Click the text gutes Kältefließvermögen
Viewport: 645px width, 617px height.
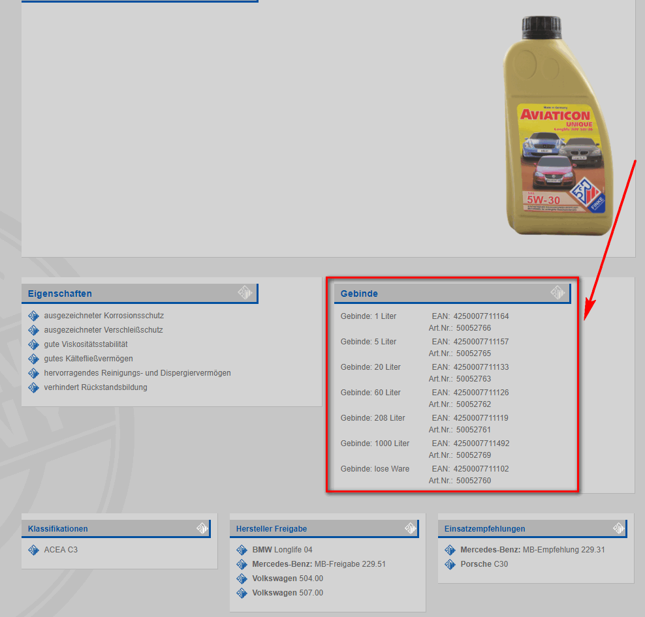[x=88, y=359]
